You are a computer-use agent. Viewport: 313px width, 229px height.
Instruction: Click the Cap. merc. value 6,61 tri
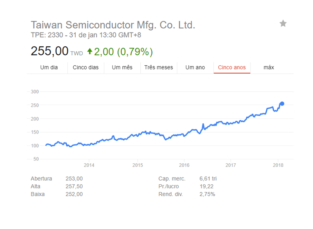(208, 178)
